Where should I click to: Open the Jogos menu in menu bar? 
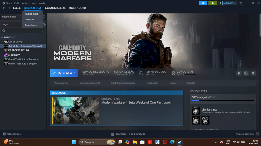(34, 3)
